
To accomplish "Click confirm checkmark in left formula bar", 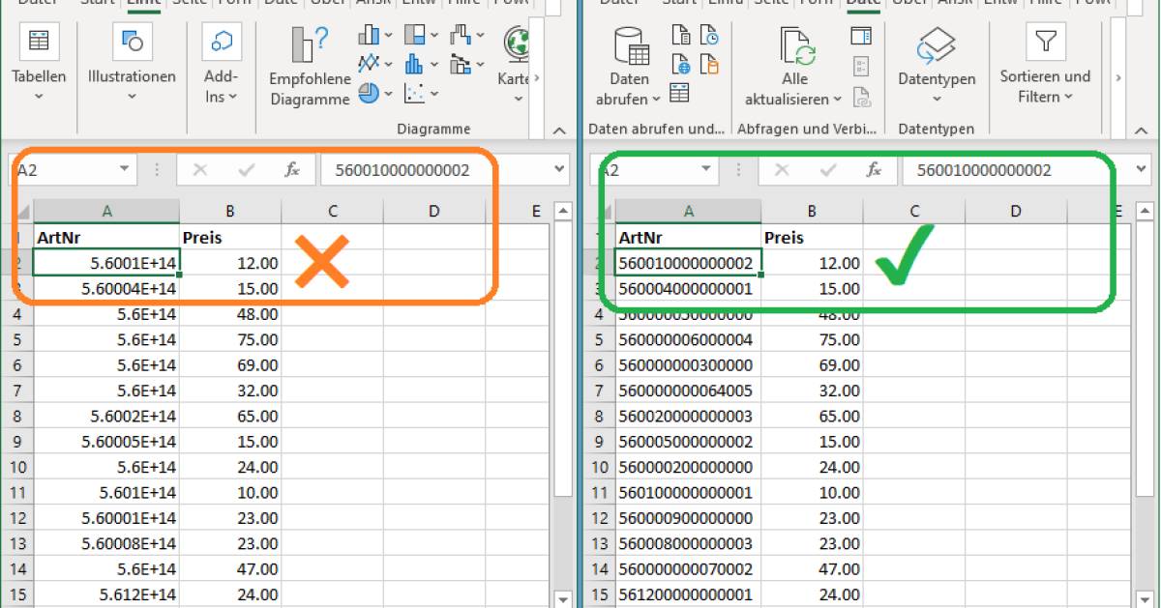I will click(x=247, y=170).
